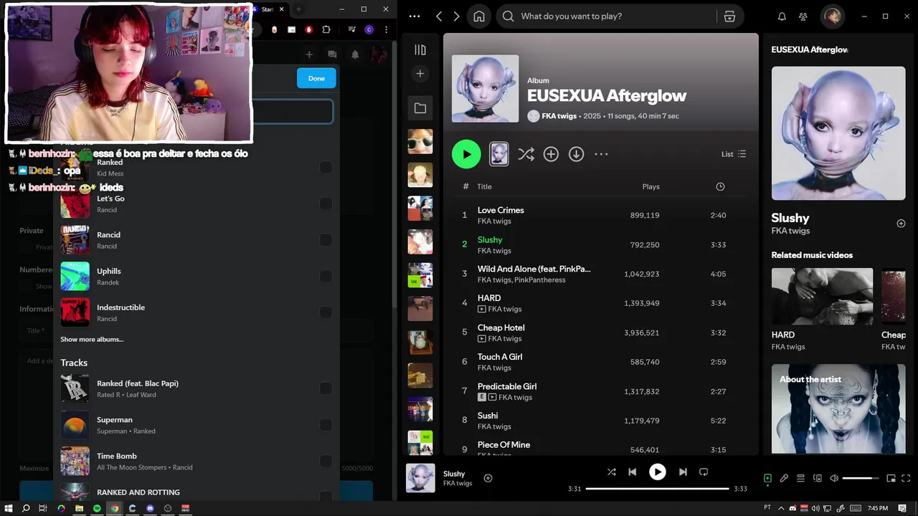The image size is (918, 516).
Task: Click album preview thumbnail beside green play button
Action: pos(499,154)
